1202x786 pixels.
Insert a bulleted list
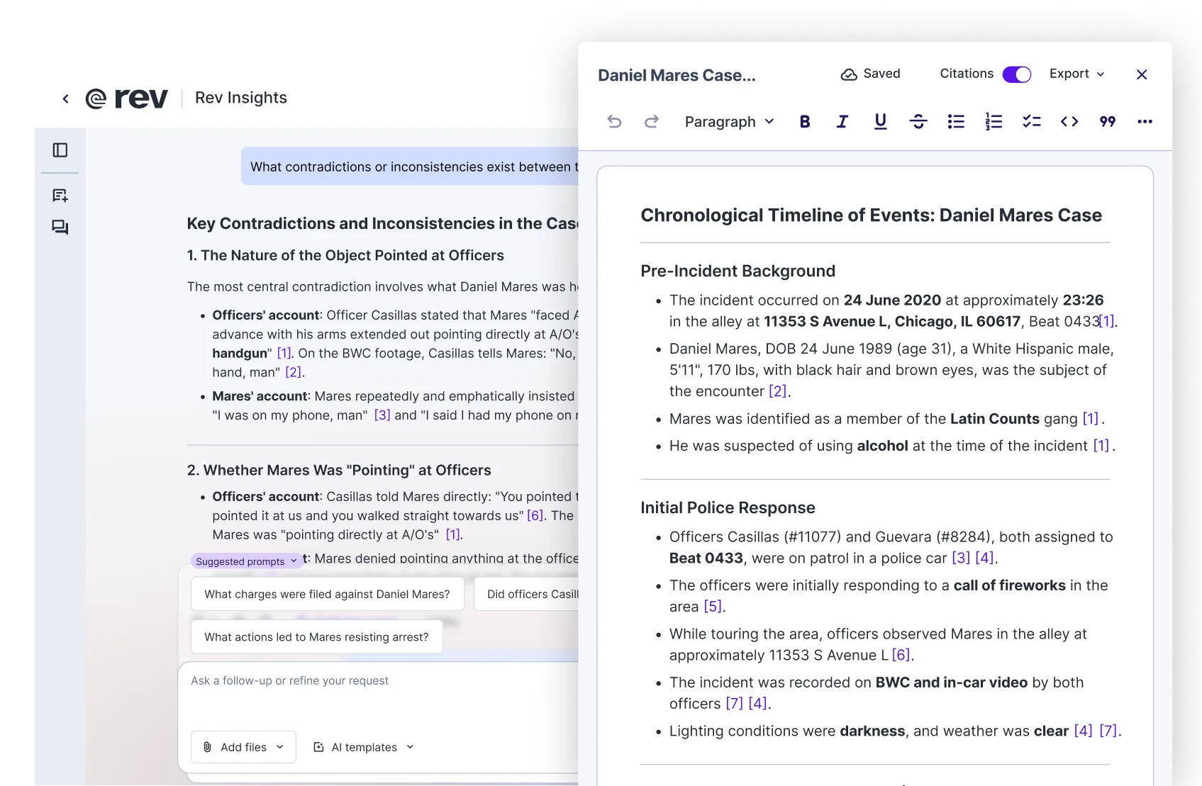point(956,122)
